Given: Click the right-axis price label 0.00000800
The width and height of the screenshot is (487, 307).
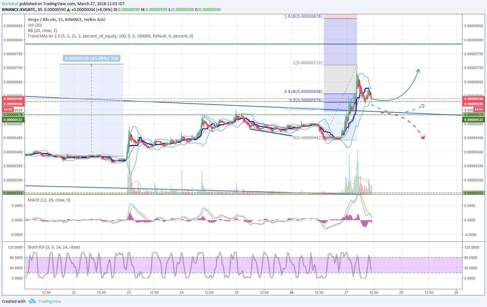Looking at the screenshot, I should (474, 40).
